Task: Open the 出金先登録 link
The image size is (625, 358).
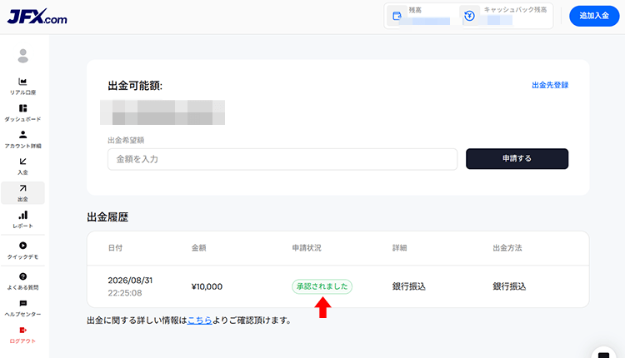Action: [x=550, y=85]
